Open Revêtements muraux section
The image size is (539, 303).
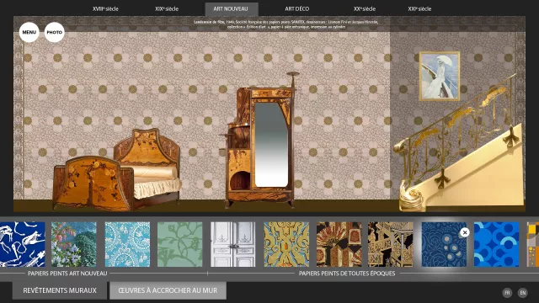tap(60, 290)
